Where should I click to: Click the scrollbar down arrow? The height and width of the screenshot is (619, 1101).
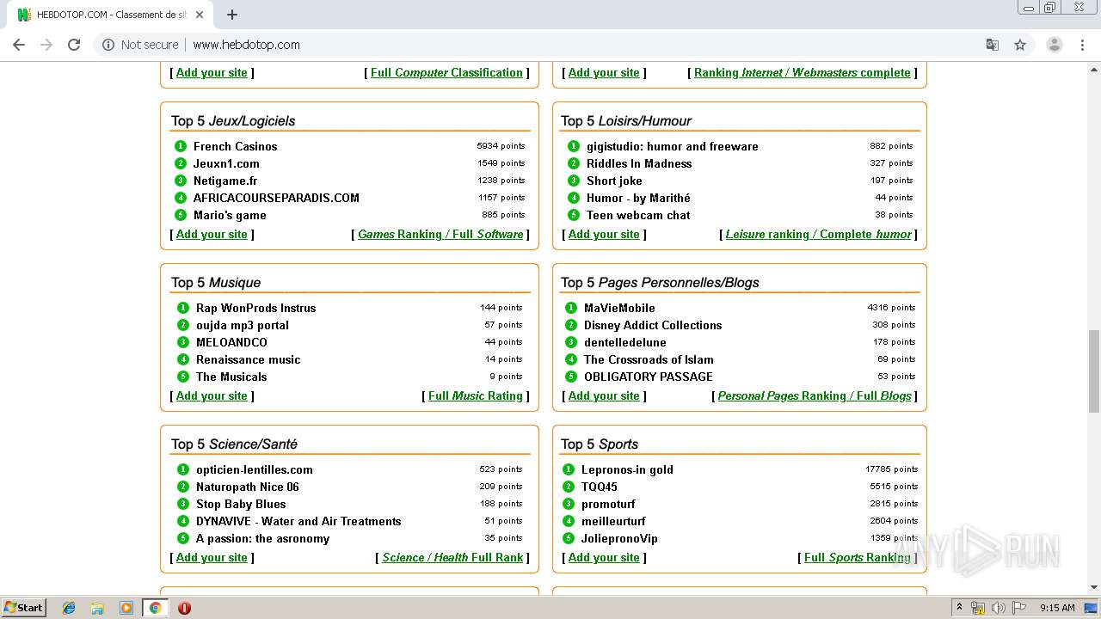click(x=1093, y=587)
